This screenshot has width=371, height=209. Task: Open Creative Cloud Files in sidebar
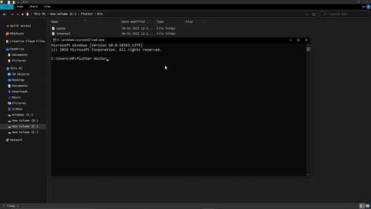coord(27,41)
